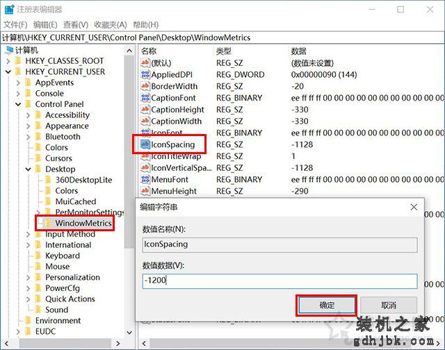This screenshot has height=350, width=445.
Task: Click values pane horizontal scroll-left arrow
Action: click(x=144, y=344)
